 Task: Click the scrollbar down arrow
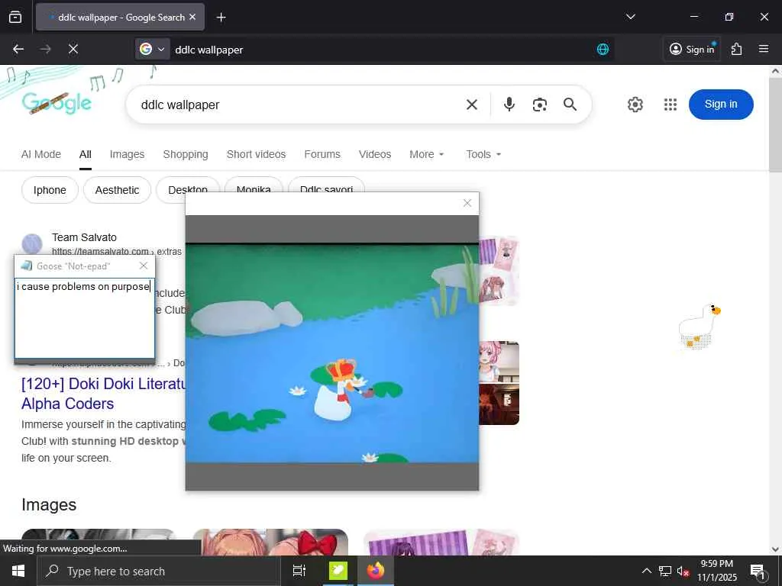coord(775,549)
